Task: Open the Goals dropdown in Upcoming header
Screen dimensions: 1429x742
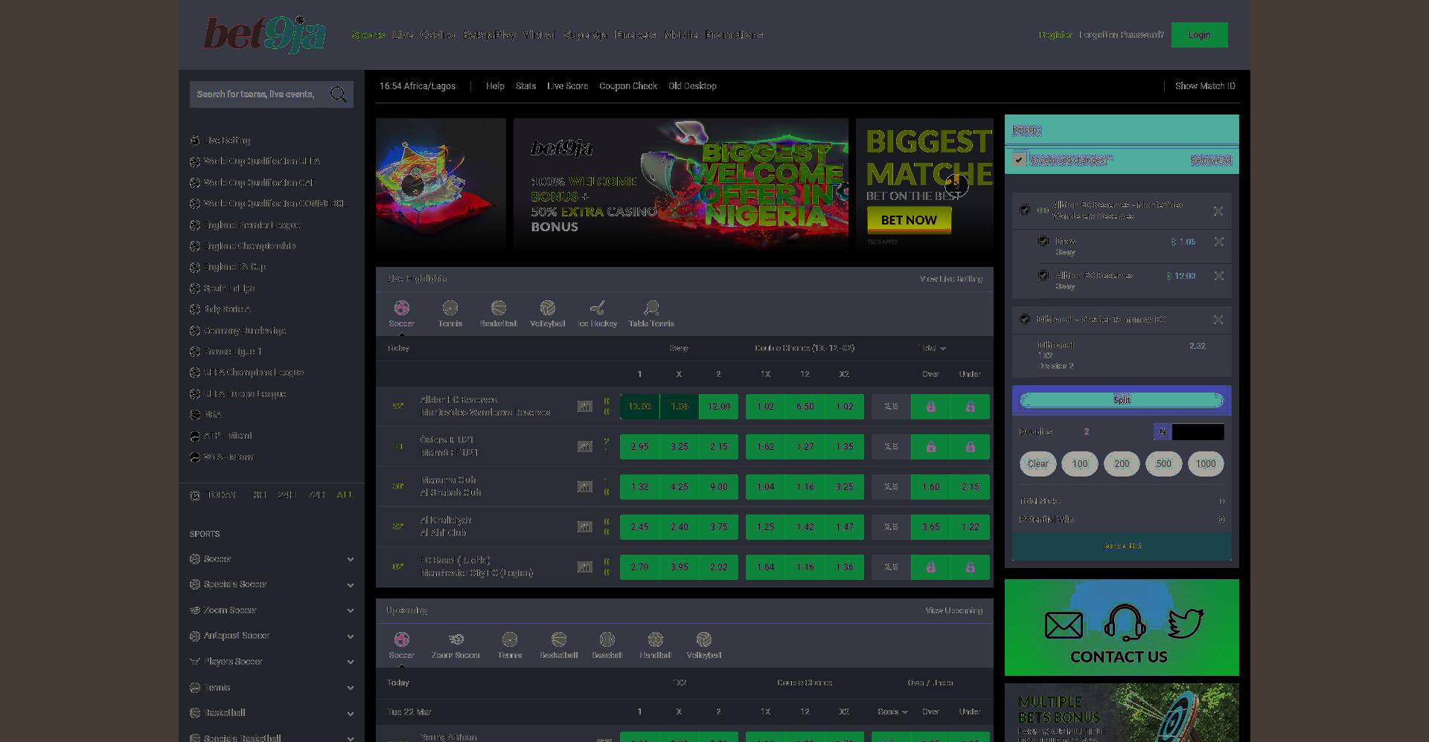Action: click(892, 712)
